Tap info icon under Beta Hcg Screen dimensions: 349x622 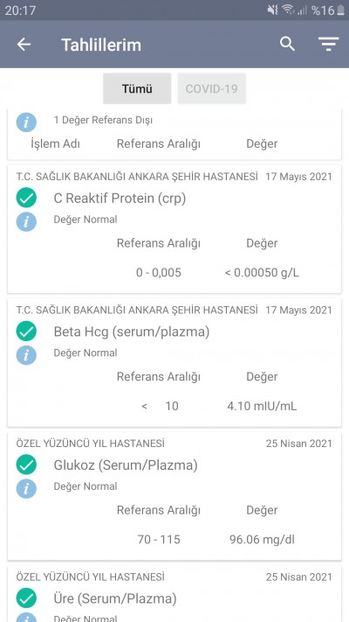pyautogui.click(x=26, y=355)
